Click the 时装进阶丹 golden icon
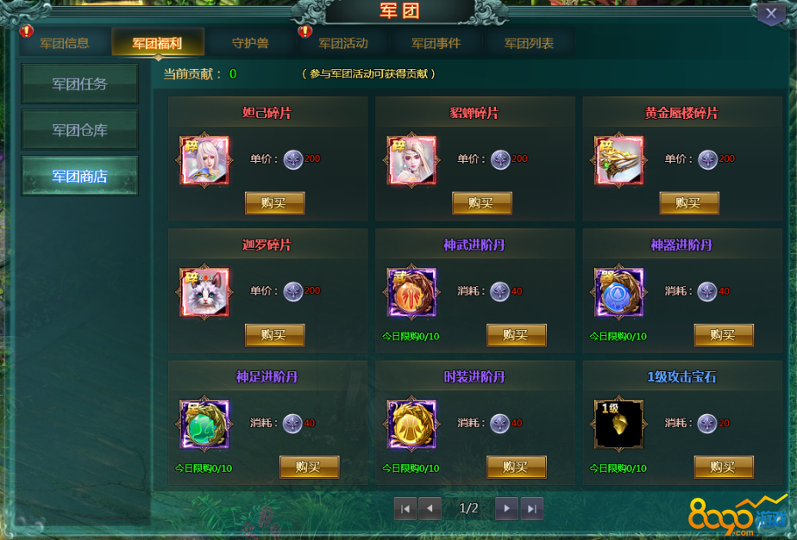Viewport: 797px width, 540px height. click(x=411, y=425)
